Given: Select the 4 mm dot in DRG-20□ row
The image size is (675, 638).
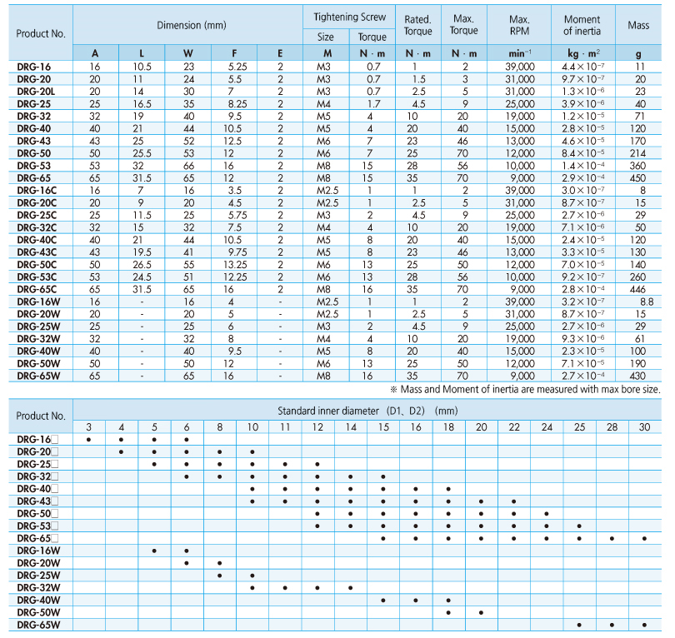Looking at the screenshot, I should point(122,452).
